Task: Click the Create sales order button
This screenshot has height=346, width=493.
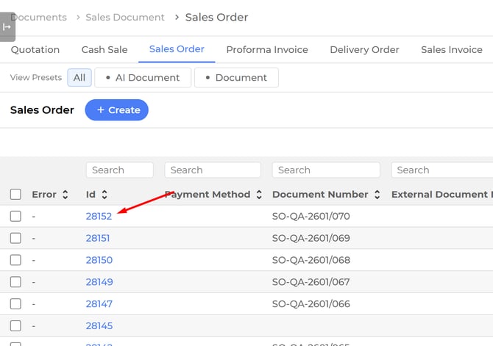Action: [x=117, y=110]
